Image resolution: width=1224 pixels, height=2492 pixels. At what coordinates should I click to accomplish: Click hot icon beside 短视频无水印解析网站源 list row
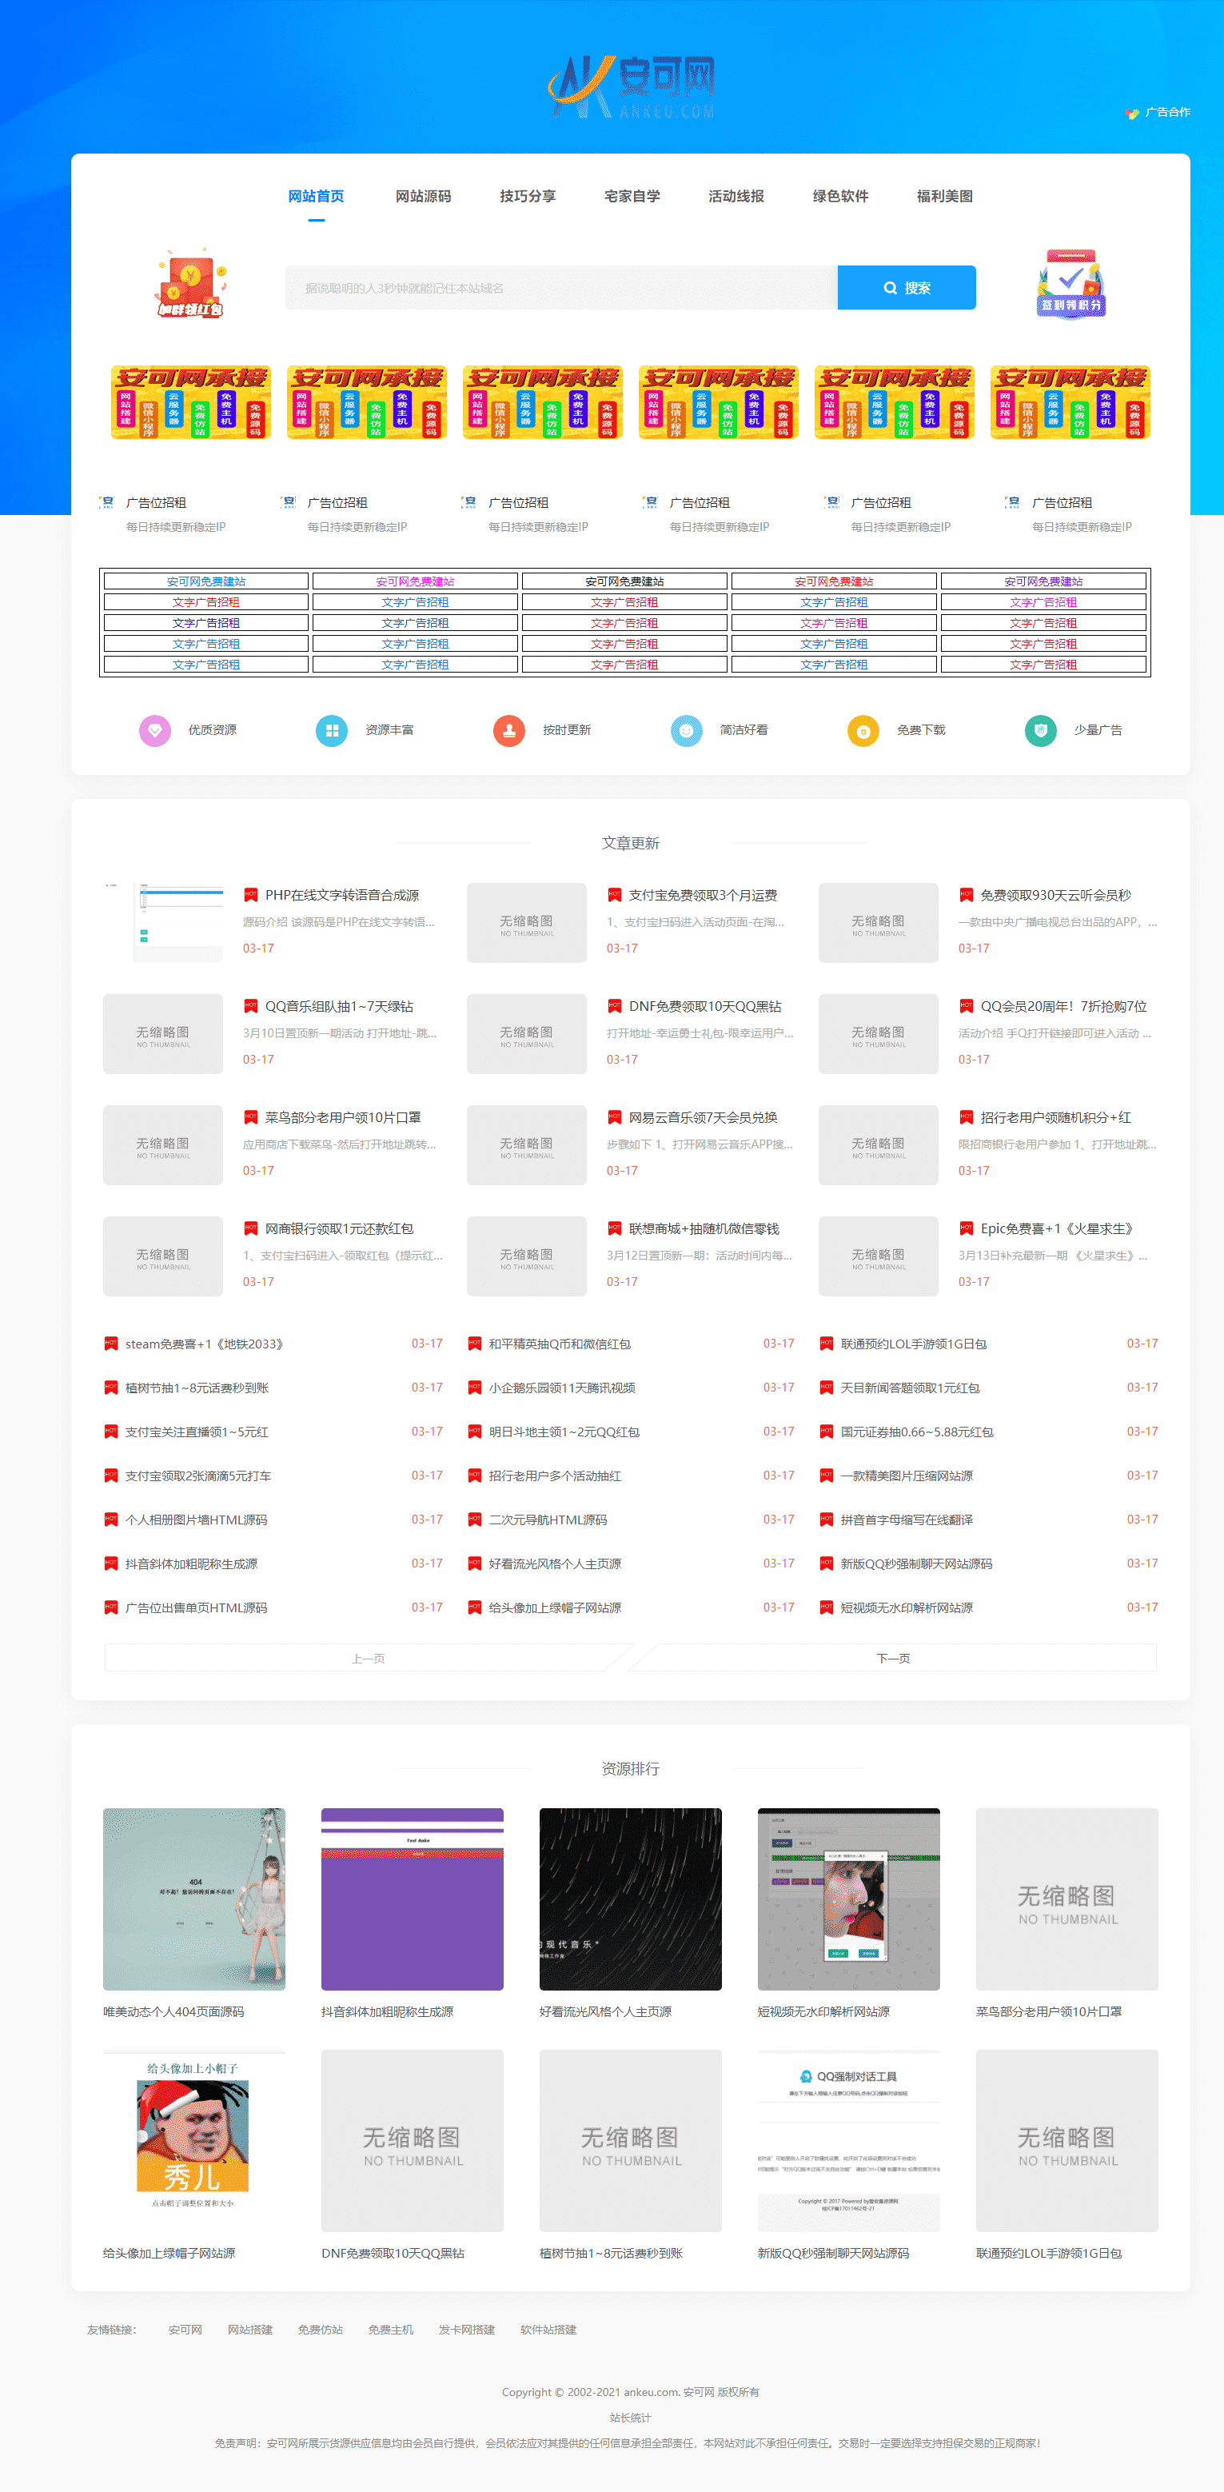[827, 1607]
